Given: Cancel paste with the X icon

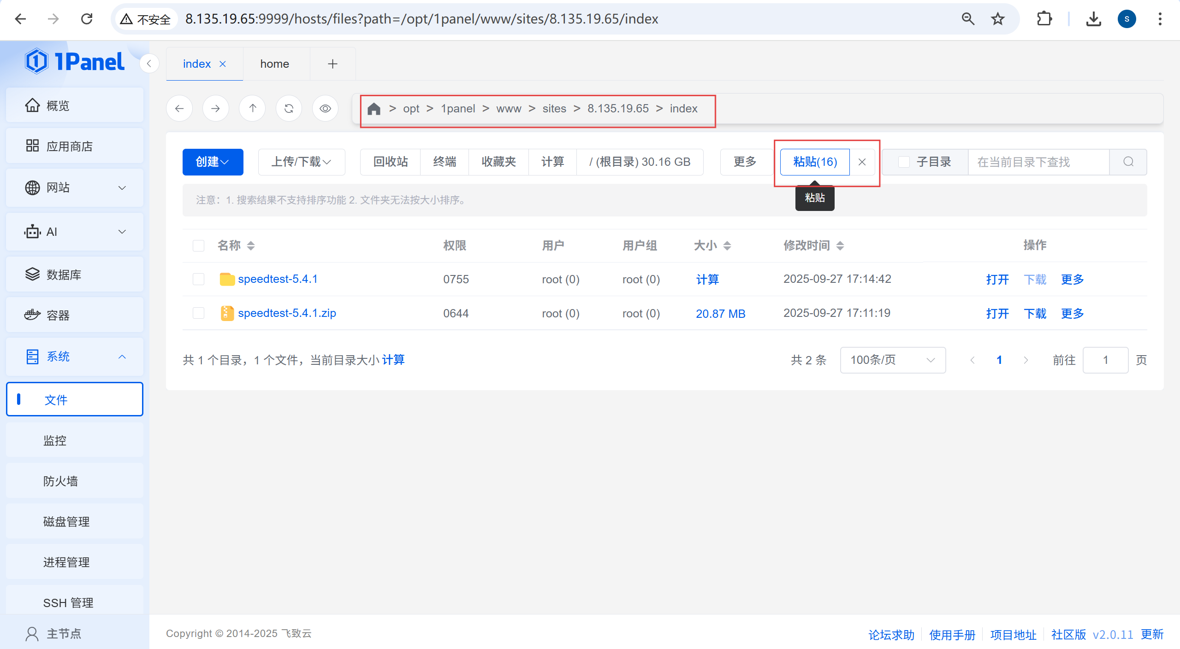Looking at the screenshot, I should (x=862, y=162).
